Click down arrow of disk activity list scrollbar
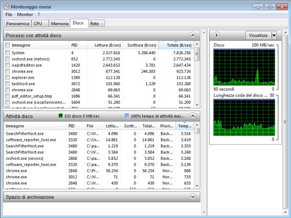Image resolution: width=291 pixels, height=218 pixels. click(197, 186)
